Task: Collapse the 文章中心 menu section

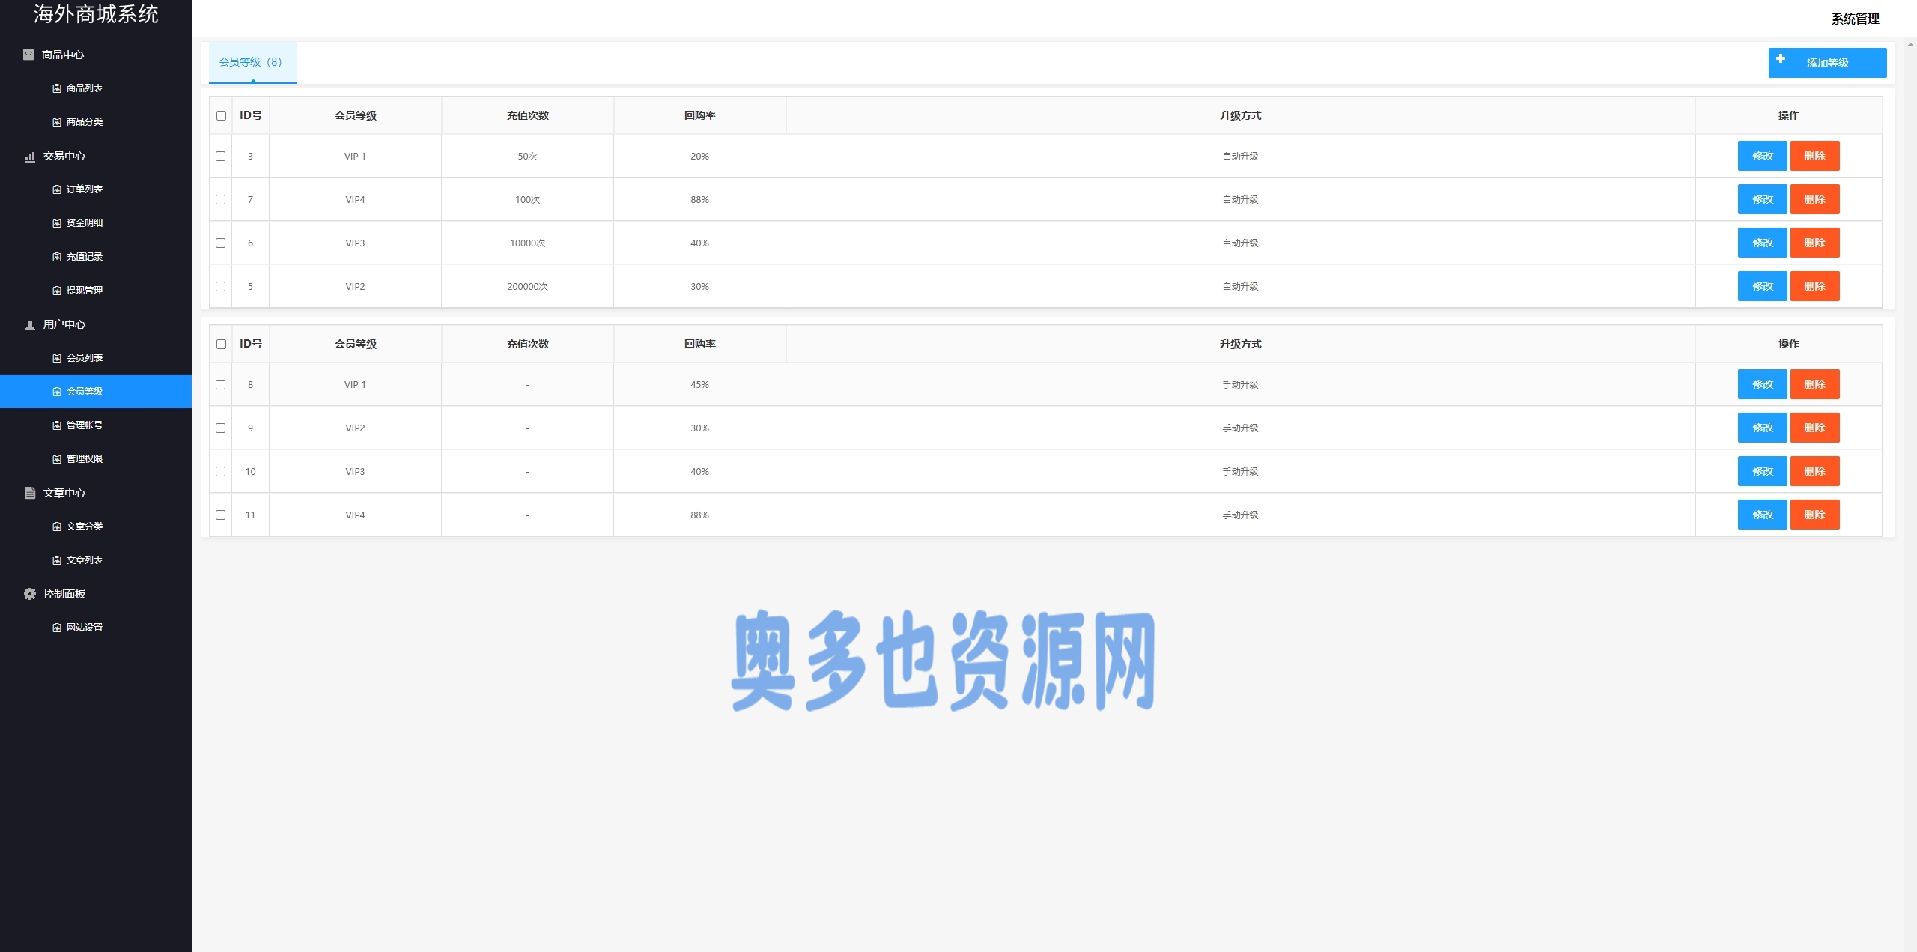Action: (x=64, y=493)
